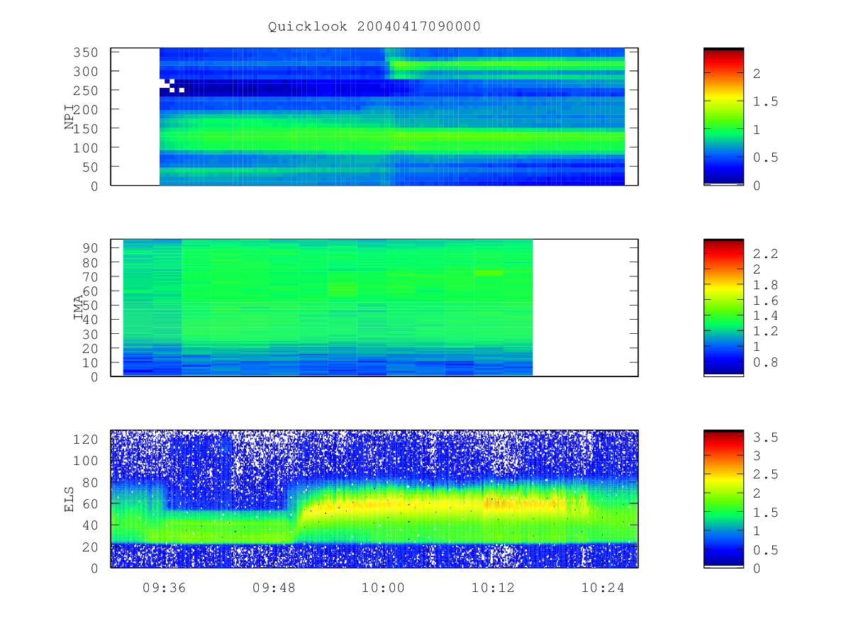This screenshot has width=851, height=638.
Task: Click the 09:36 time axis label
Action: point(164,588)
